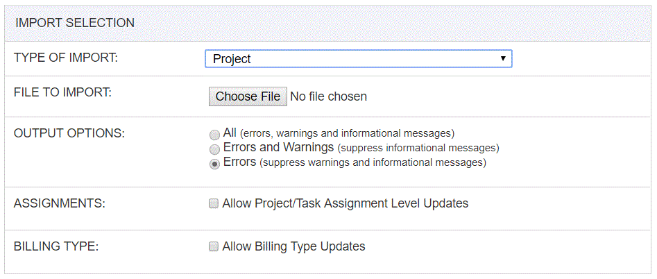Screen dimensions: 657x279
Task: Open the Type of Import dropdown showing Project
Action: point(358,59)
